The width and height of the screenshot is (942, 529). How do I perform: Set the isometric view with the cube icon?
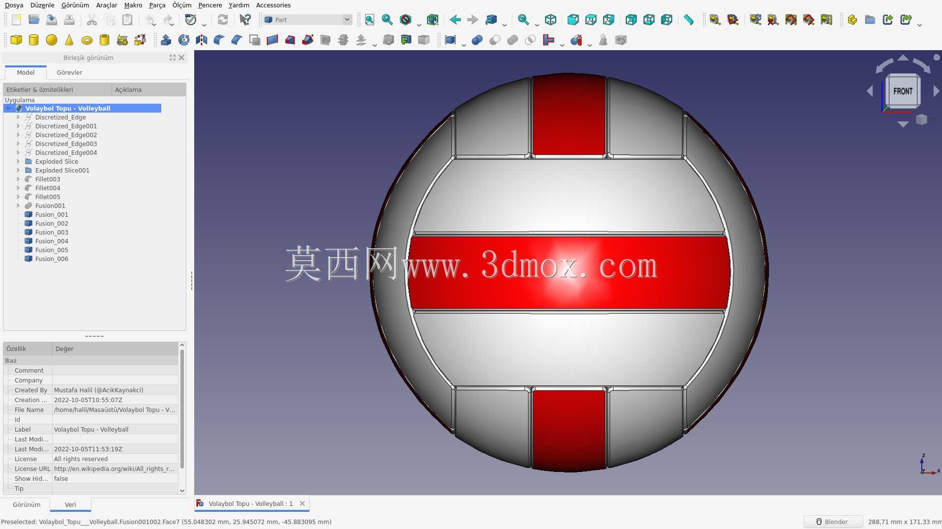click(x=551, y=20)
